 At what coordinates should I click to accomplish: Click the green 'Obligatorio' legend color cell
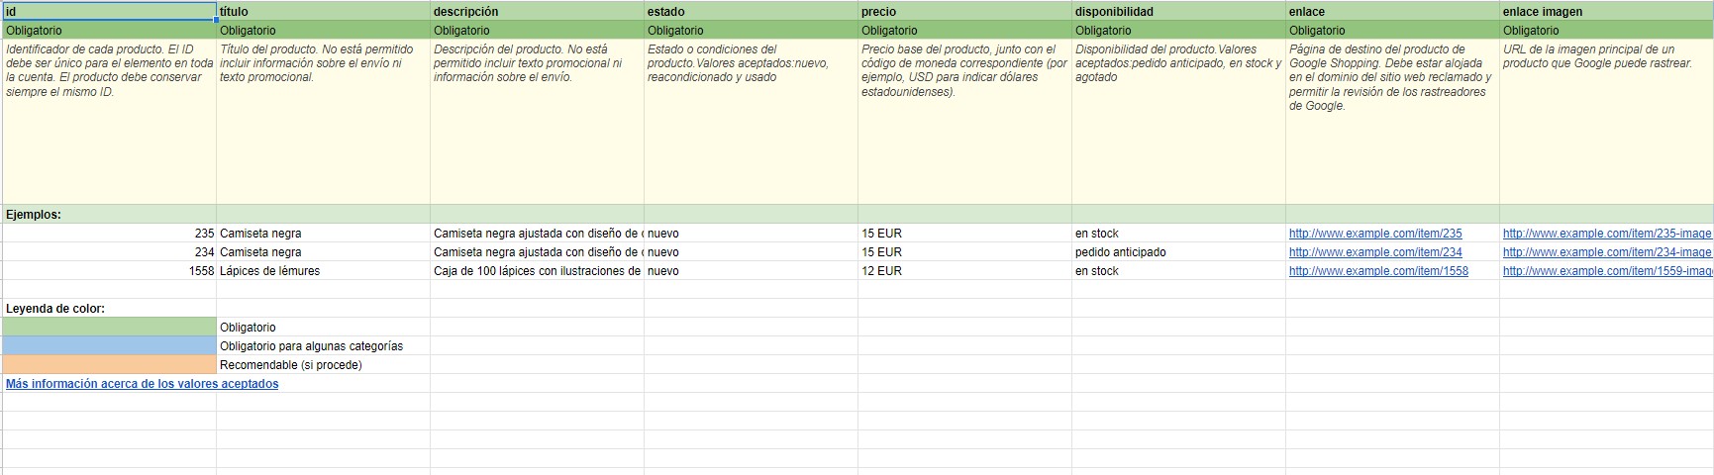[109, 328]
